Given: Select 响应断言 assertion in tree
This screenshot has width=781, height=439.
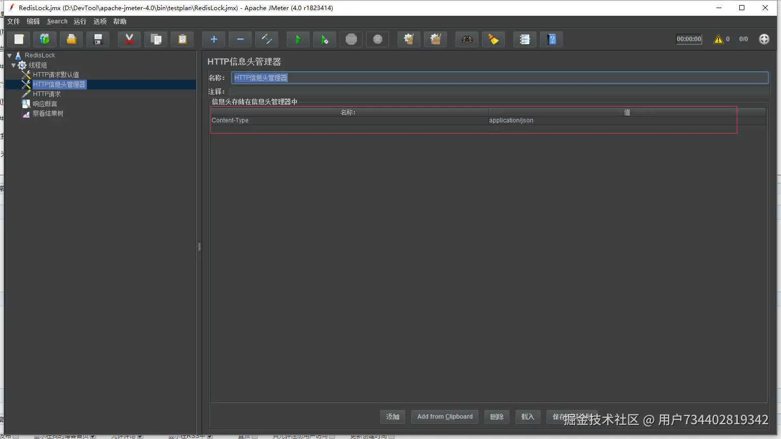Looking at the screenshot, I should coord(45,104).
